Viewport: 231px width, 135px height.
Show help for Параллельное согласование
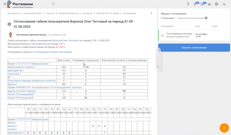tap(206, 18)
